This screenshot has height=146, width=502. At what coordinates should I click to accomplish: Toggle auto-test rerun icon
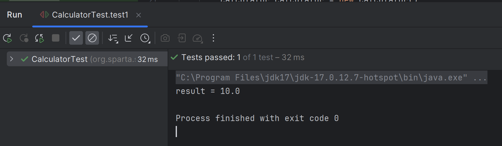coord(40,38)
